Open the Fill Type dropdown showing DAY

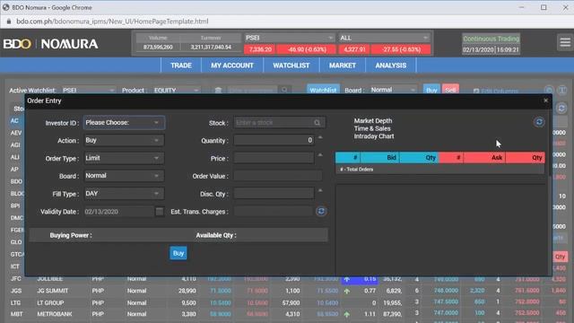pyautogui.click(x=124, y=194)
